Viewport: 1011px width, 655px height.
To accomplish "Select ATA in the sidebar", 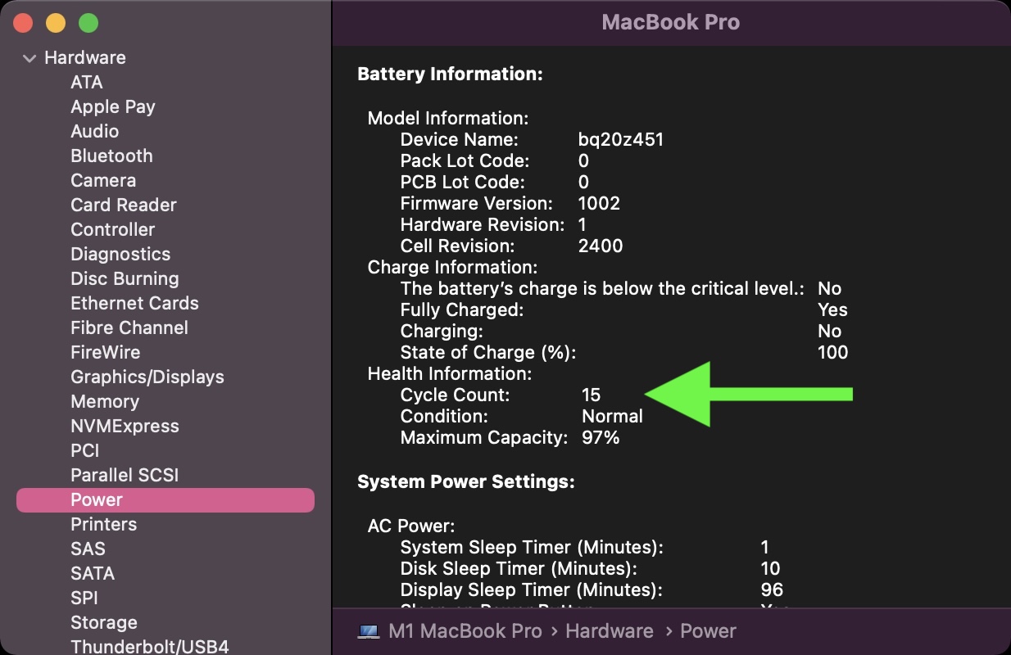I will click(x=87, y=83).
